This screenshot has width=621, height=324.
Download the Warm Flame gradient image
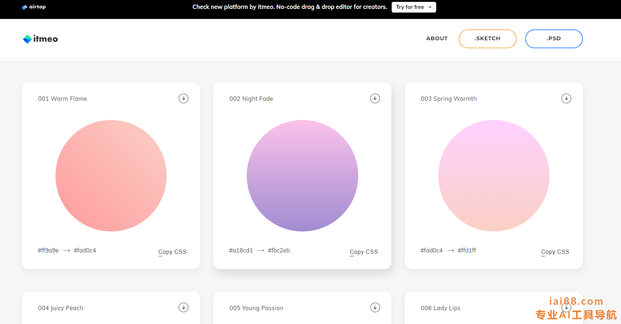183,99
